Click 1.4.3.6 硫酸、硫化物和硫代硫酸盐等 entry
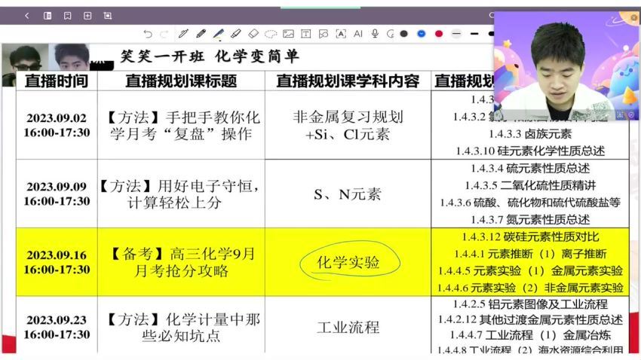 click(x=530, y=203)
